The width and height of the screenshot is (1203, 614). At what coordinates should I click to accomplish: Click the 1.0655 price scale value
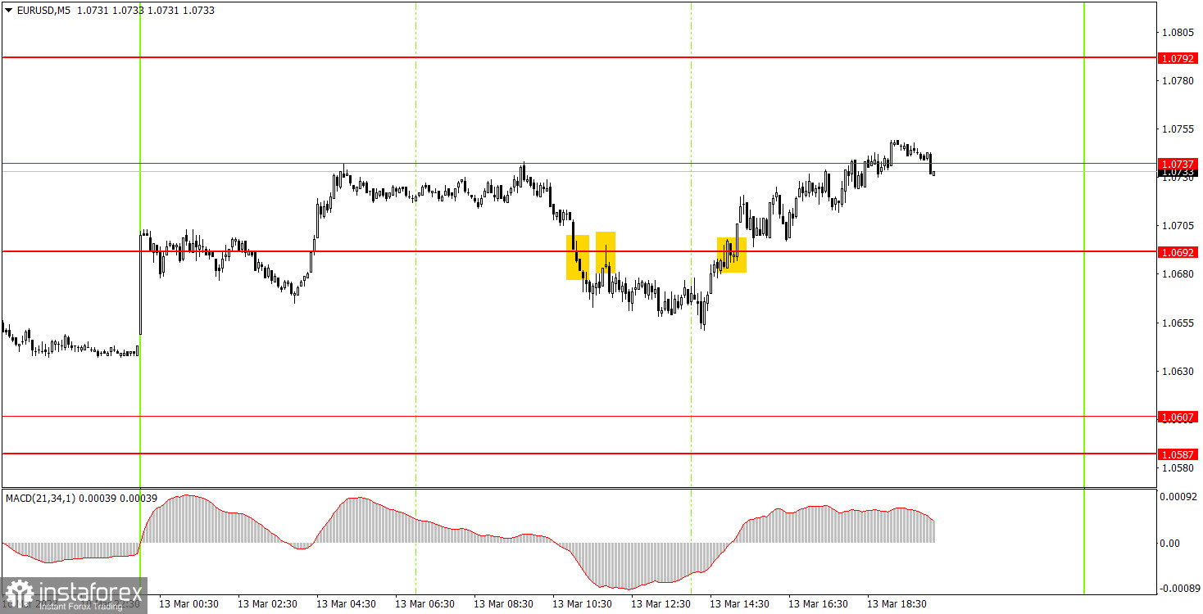pyautogui.click(x=1177, y=323)
